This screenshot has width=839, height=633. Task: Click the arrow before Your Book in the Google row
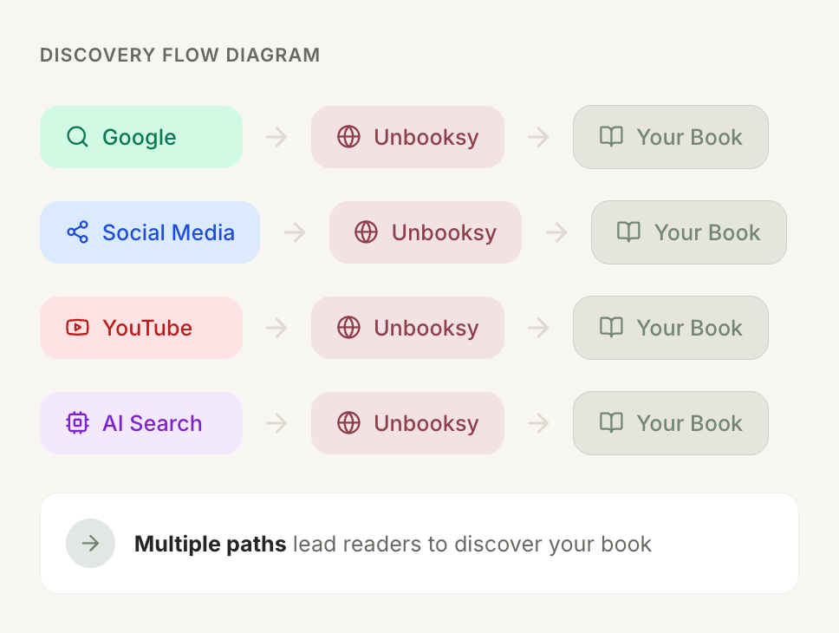click(x=538, y=136)
